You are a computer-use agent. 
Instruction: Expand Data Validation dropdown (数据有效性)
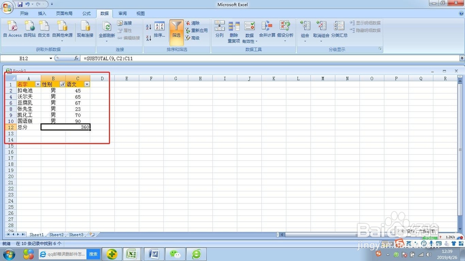[256, 41]
